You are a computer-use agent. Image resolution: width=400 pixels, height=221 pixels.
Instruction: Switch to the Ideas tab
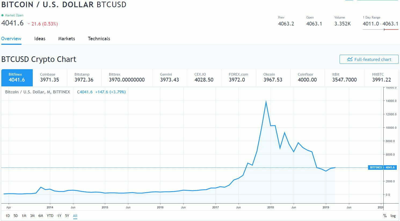click(x=40, y=39)
